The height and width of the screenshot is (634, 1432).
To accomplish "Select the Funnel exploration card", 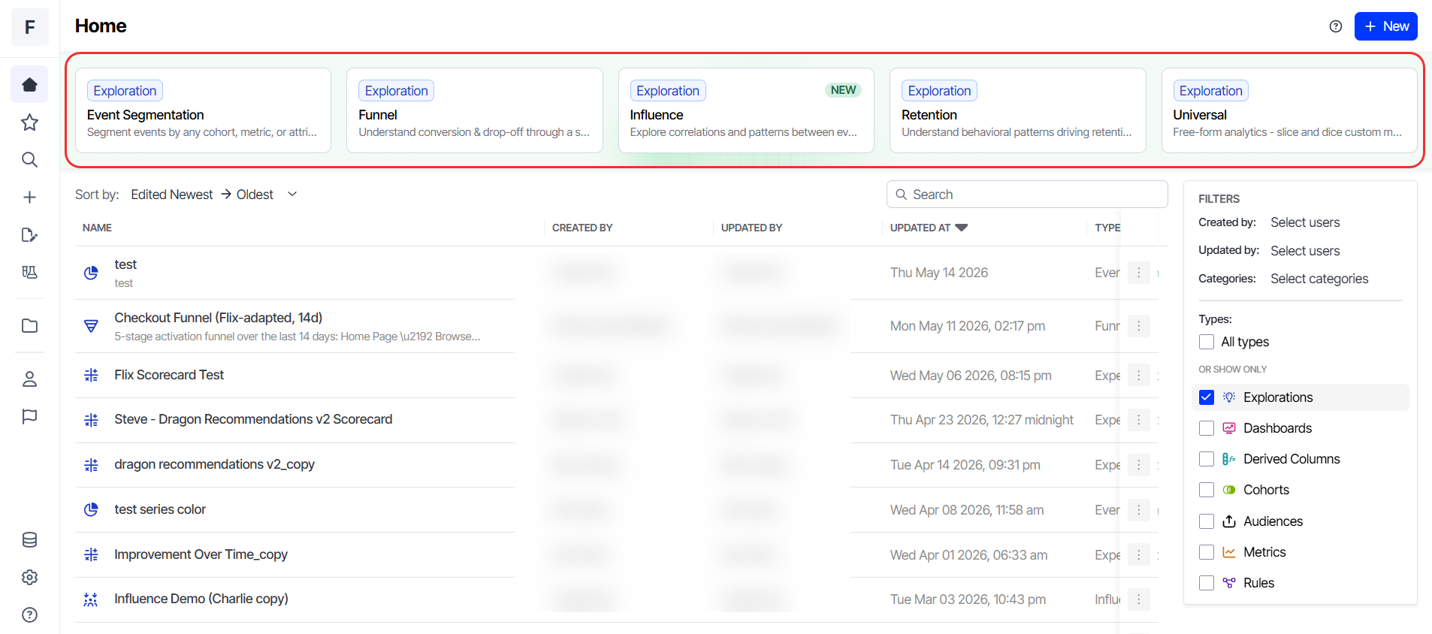I will (474, 110).
